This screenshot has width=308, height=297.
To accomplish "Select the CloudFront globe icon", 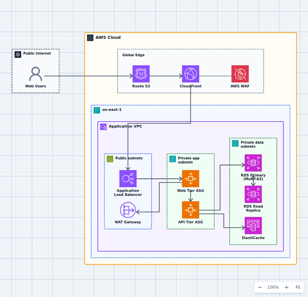I will (190, 74).
